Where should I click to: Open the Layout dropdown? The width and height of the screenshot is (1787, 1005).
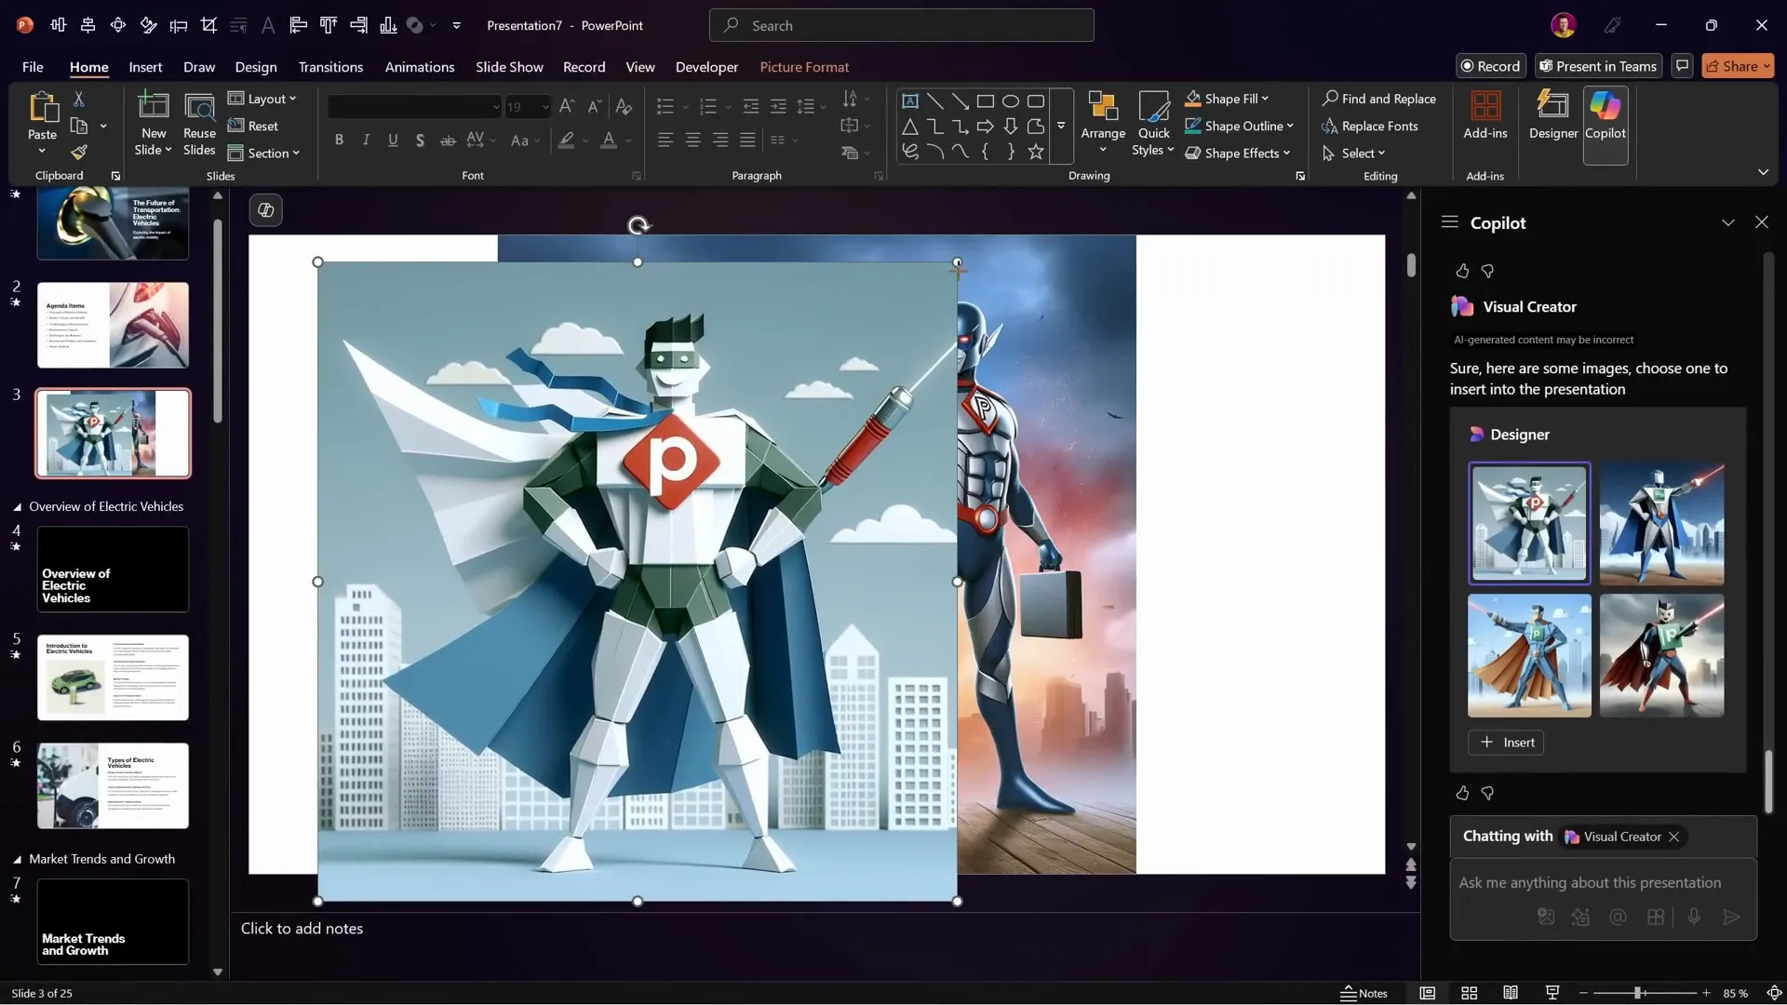(x=262, y=99)
